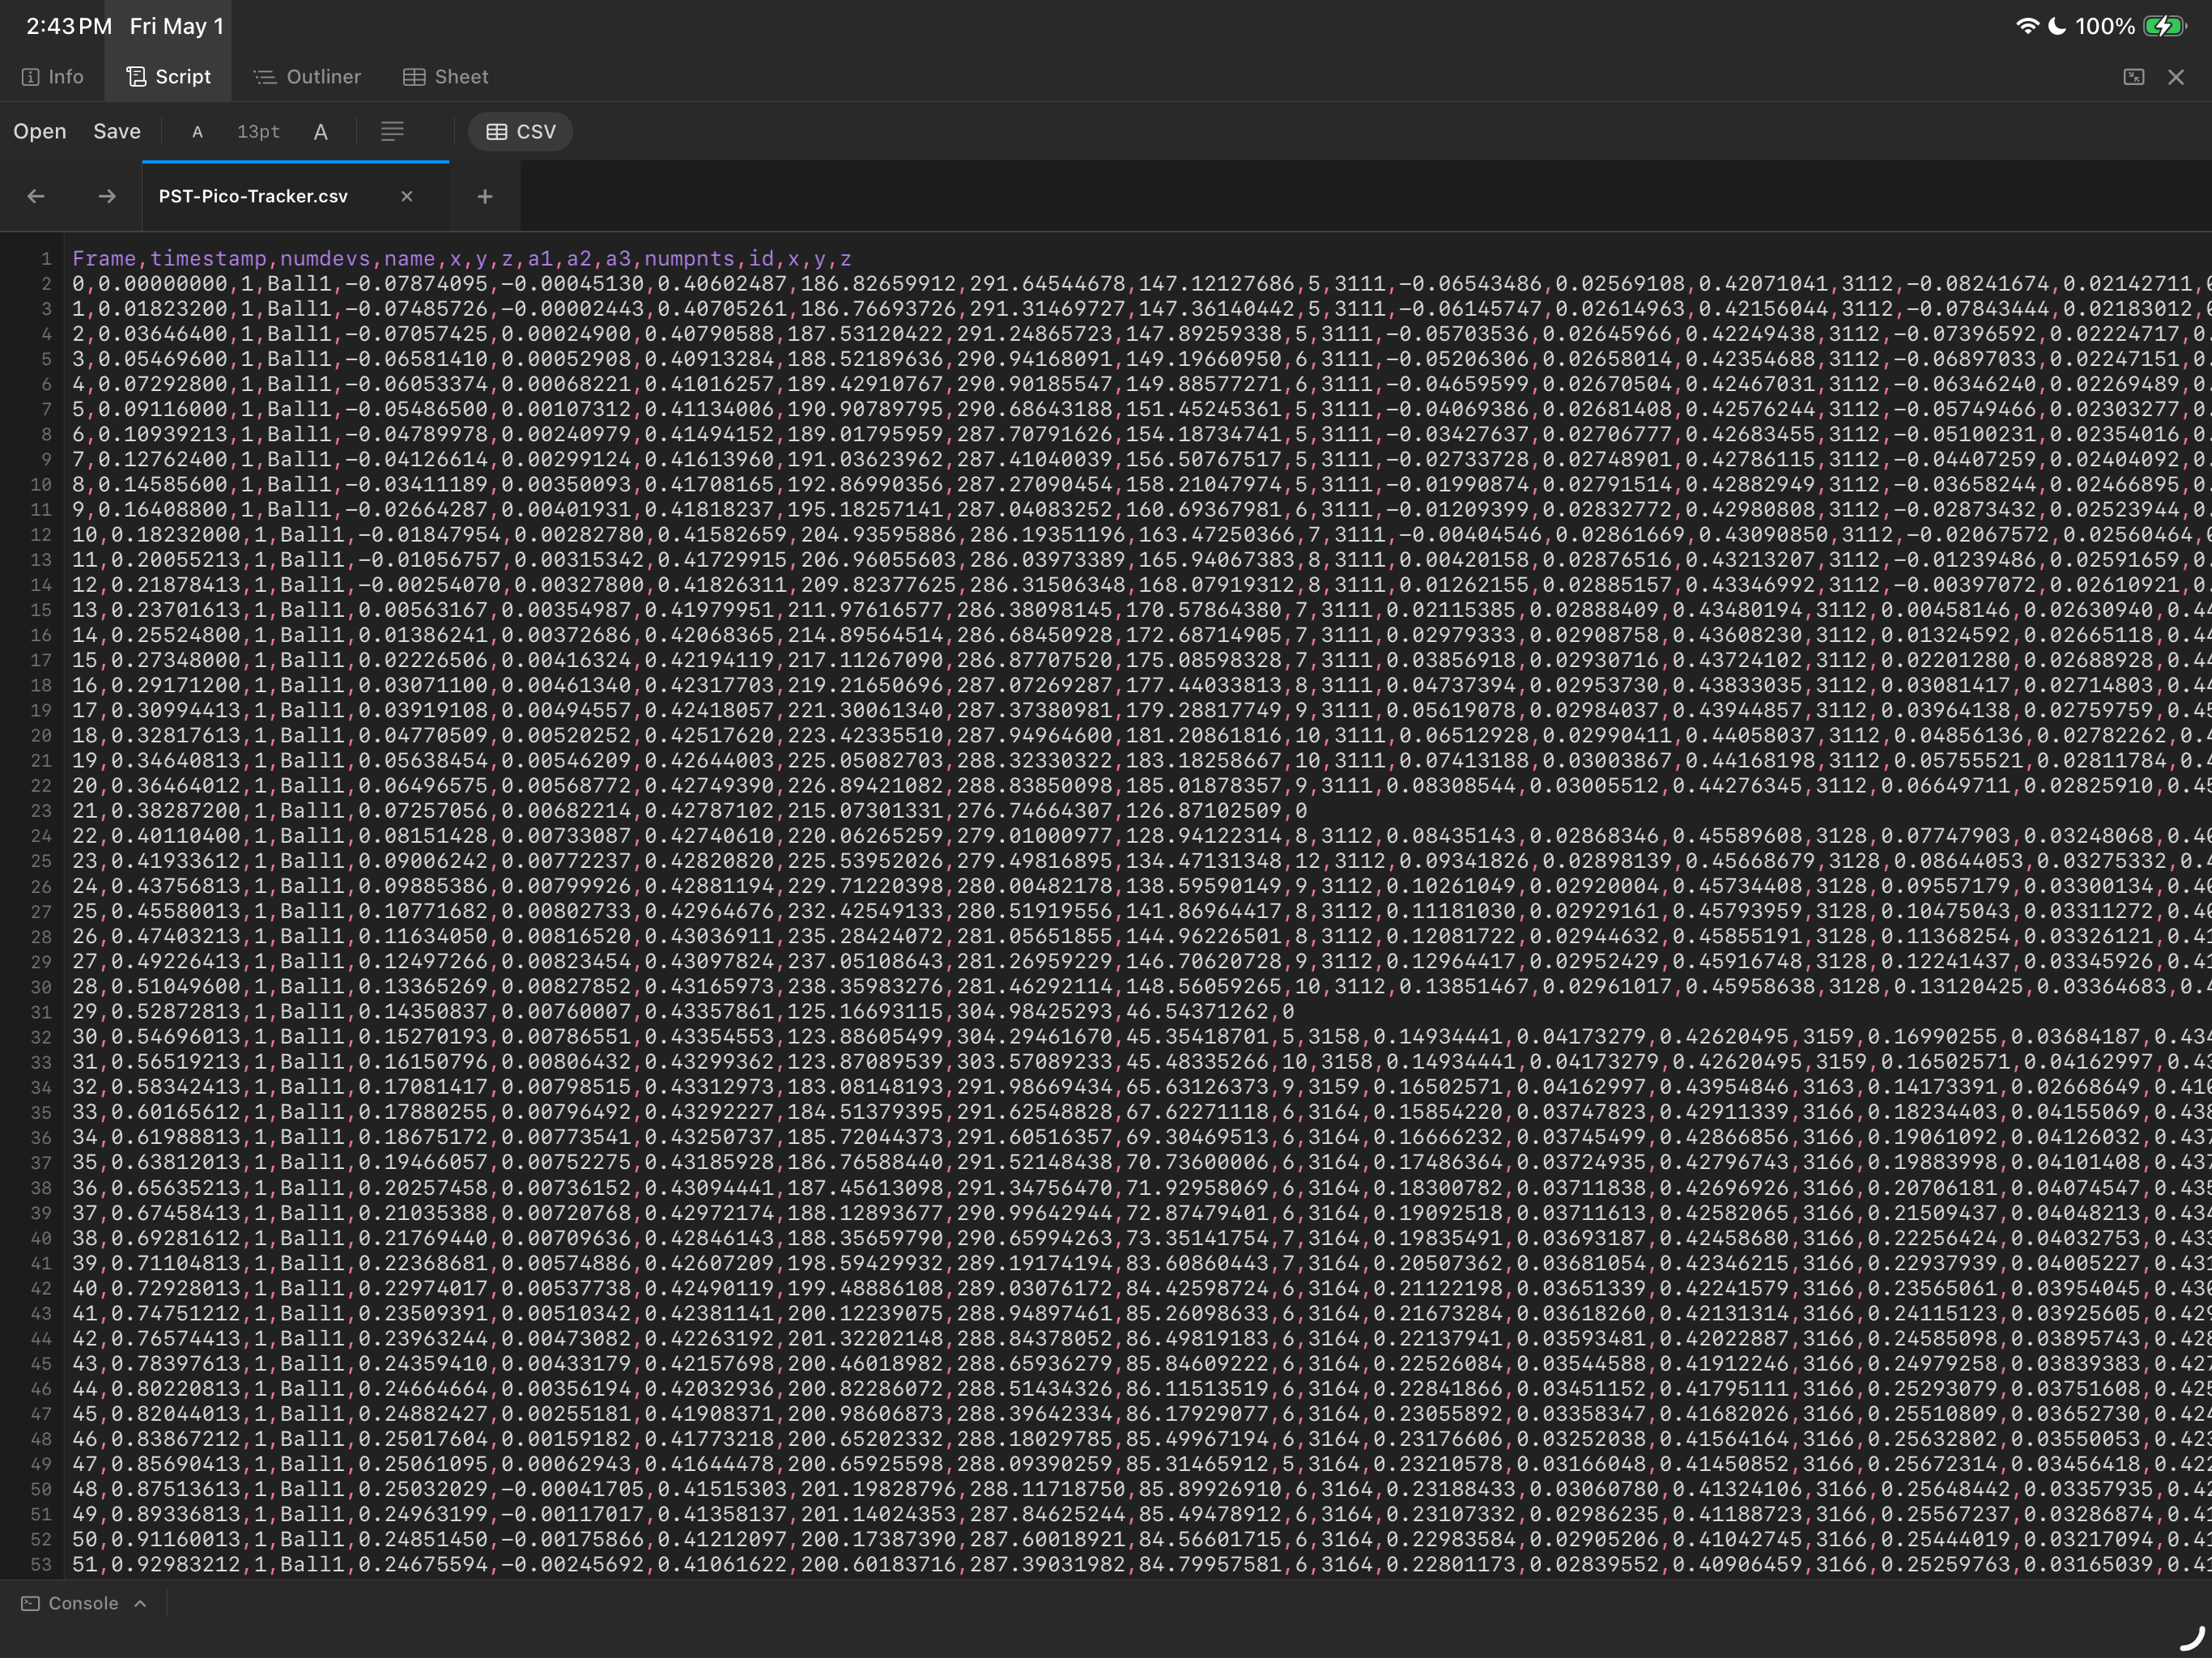Click line number 31 in the gutter
This screenshot has height=1658, width=2212.
(x=41, y=1012)
